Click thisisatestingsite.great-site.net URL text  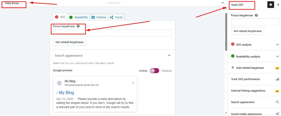coord(82,85)
